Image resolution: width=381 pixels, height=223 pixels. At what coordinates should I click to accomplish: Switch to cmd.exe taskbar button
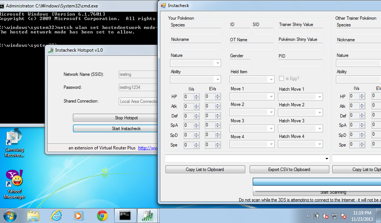coord(125,216)
